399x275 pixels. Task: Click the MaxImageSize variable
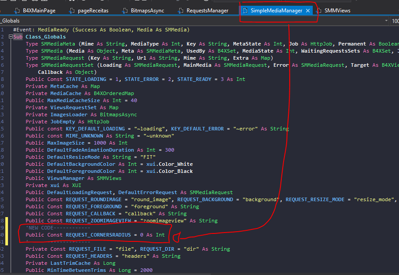click(65, 143)
